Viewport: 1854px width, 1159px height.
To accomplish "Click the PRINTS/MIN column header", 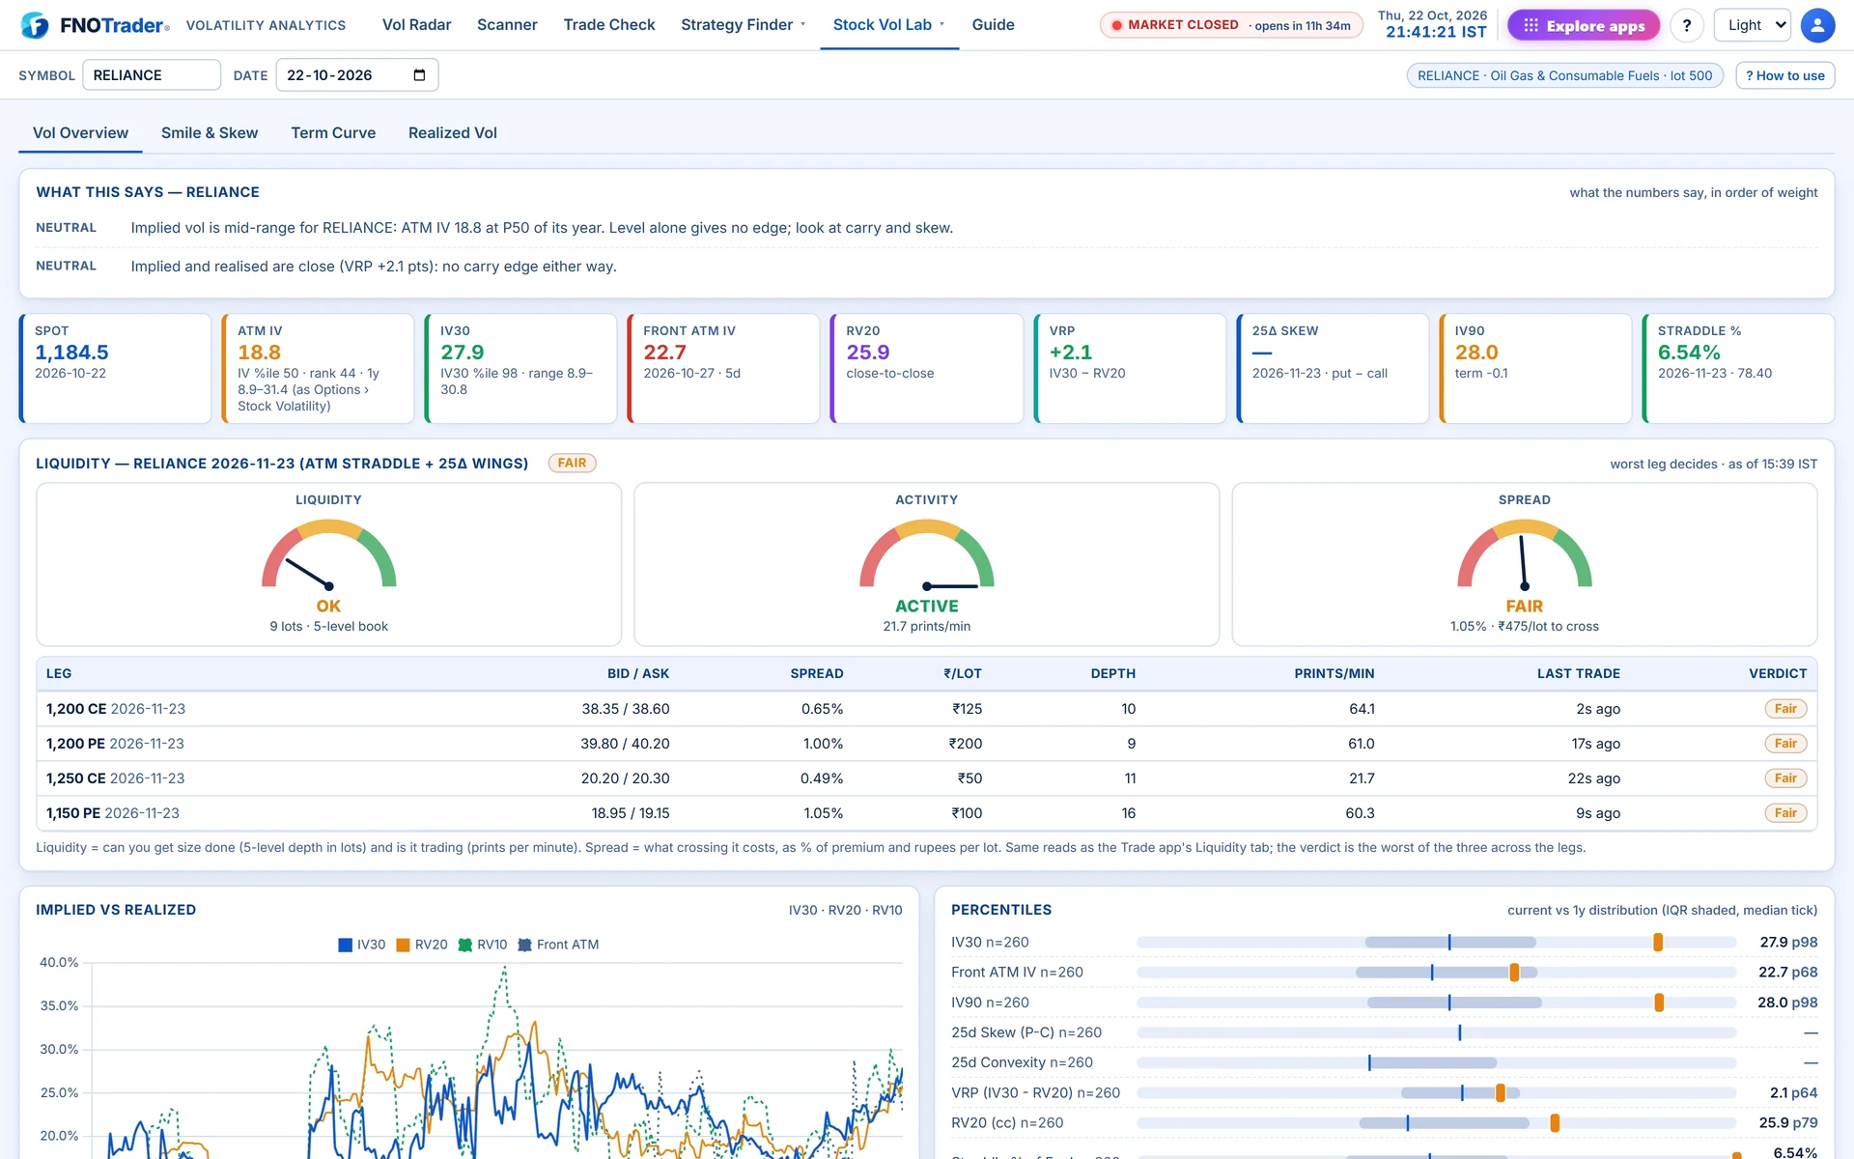I will tap(1334, 674).
